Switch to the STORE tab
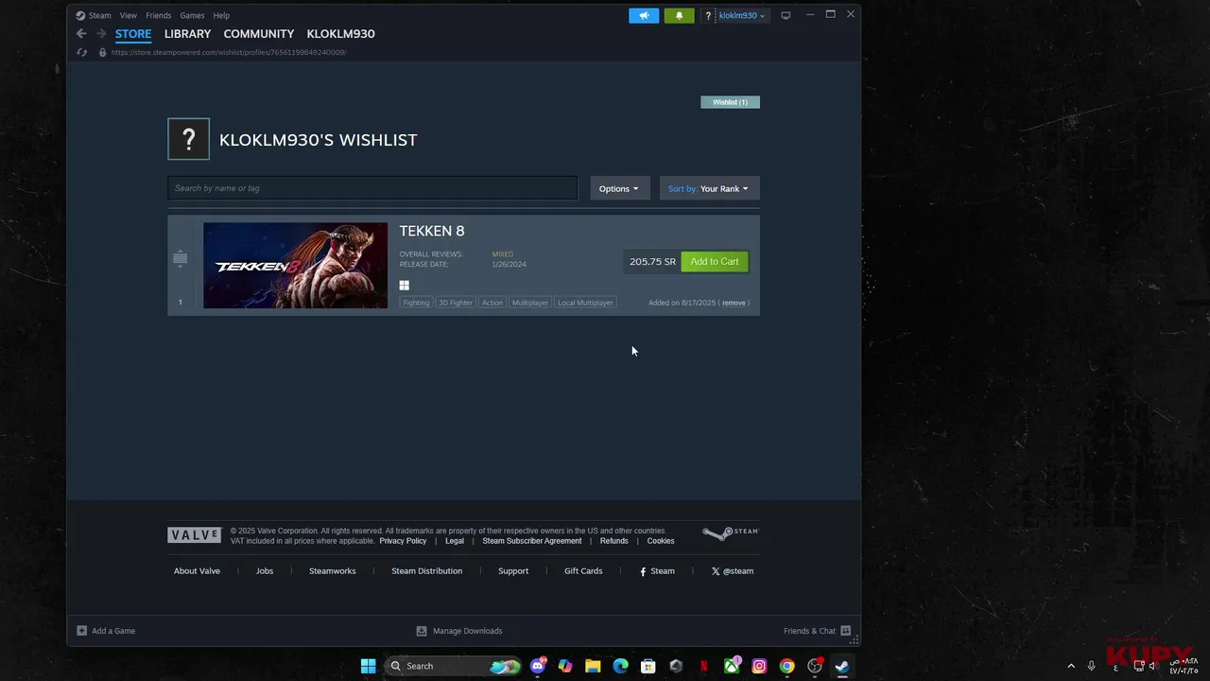This screenshot has width=1210, height=681. [133, 34]
